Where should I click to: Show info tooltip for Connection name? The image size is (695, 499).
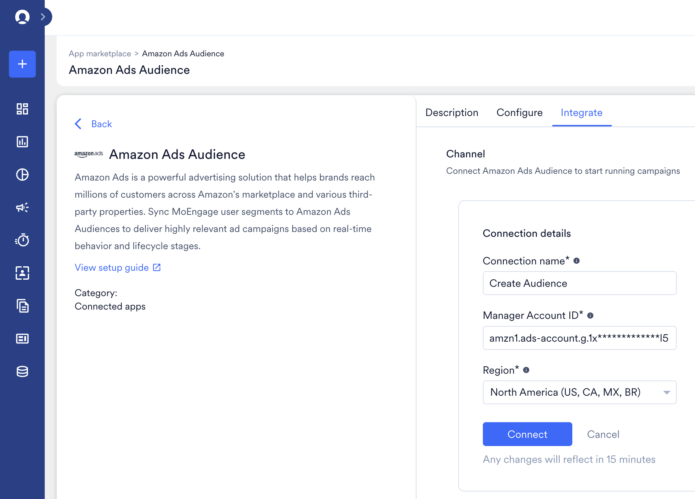pos(576,261)
